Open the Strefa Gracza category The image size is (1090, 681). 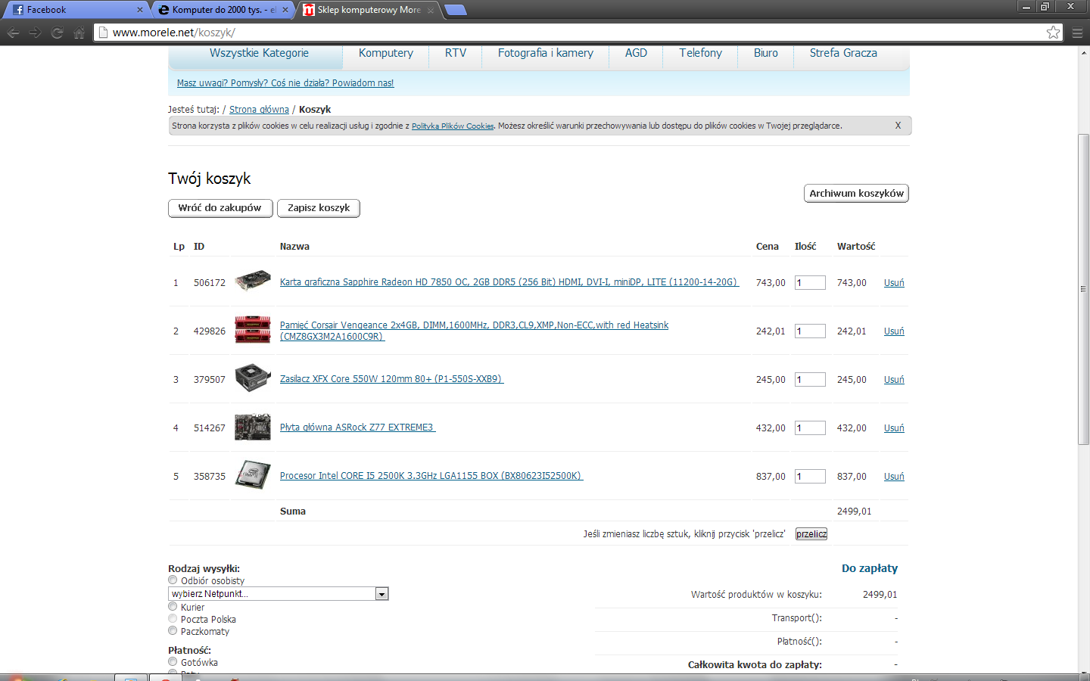pos(843,53)
